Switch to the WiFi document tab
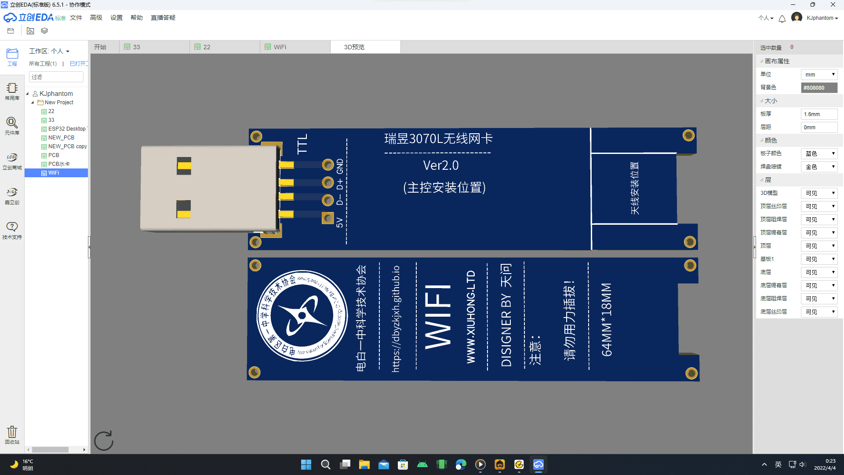This screenshot has width=844, height=475. tap(295, 47)
